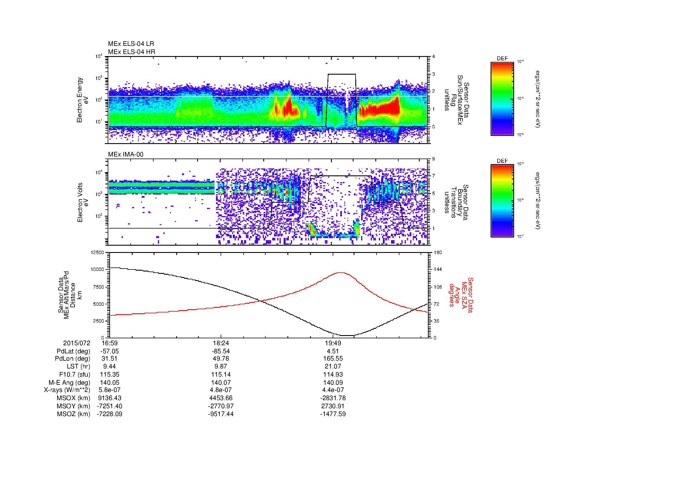Click the 'X-rays (W/m**2)' row label

[67, 390]
